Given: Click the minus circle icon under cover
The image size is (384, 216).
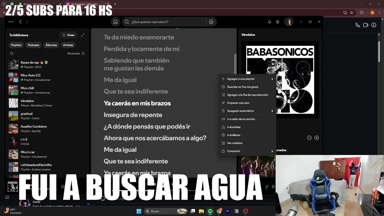Looking at the screenshot, I should pyautogui.click(x=309, y=138).
